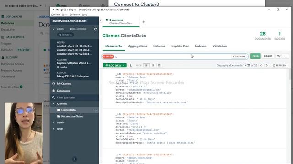The image size is (293, 164).
Task: Expand the local database
Action: pos(54,129)
